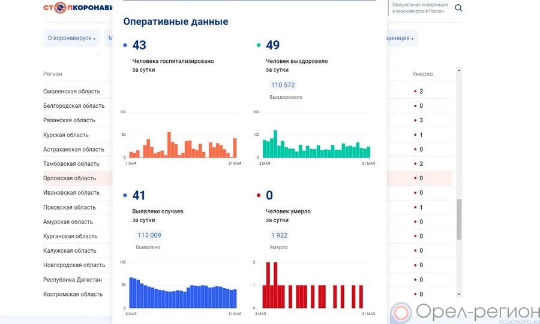Click the 1 922 deaths total badge
This screenshot has height=324, width=540.
pos(279,235)
